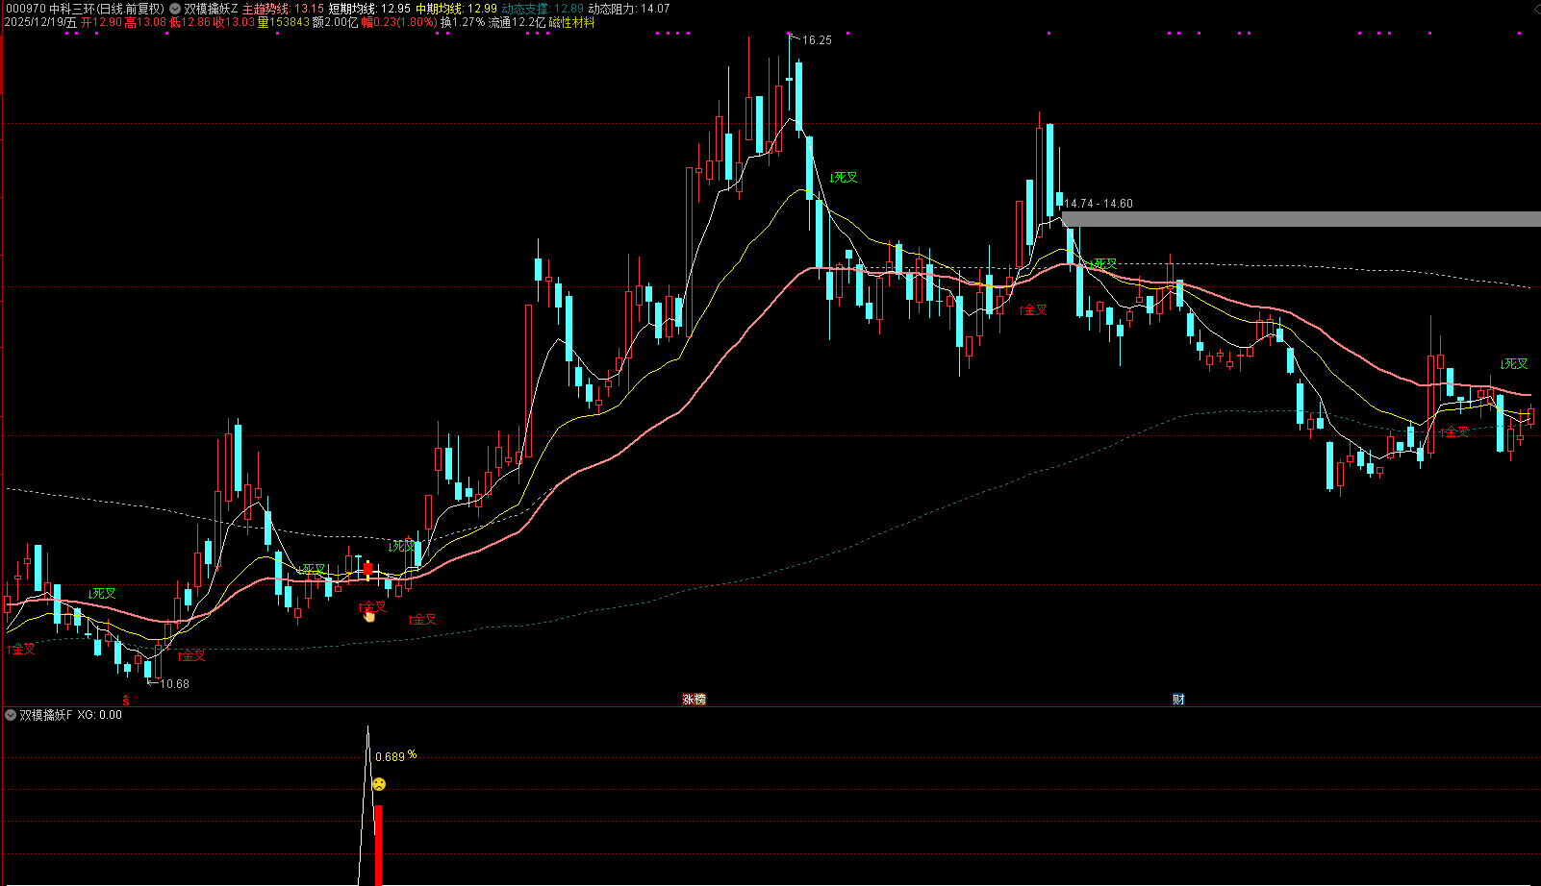The width and height of the screenshot is (1541, 886).
Task: Click the rightmost ↓死叉 signal label
Action: click(1514, 364)
